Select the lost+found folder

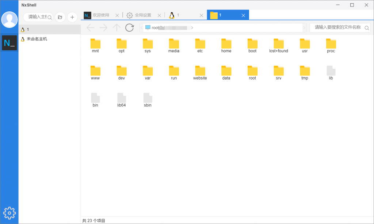coord(279,46)
